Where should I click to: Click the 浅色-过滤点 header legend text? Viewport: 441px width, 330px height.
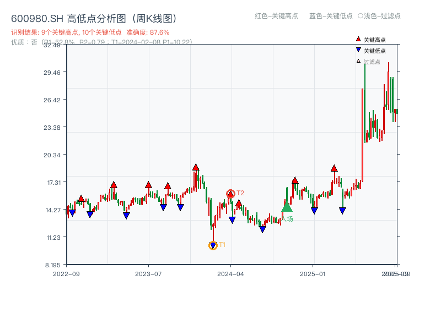pos(379,16)
